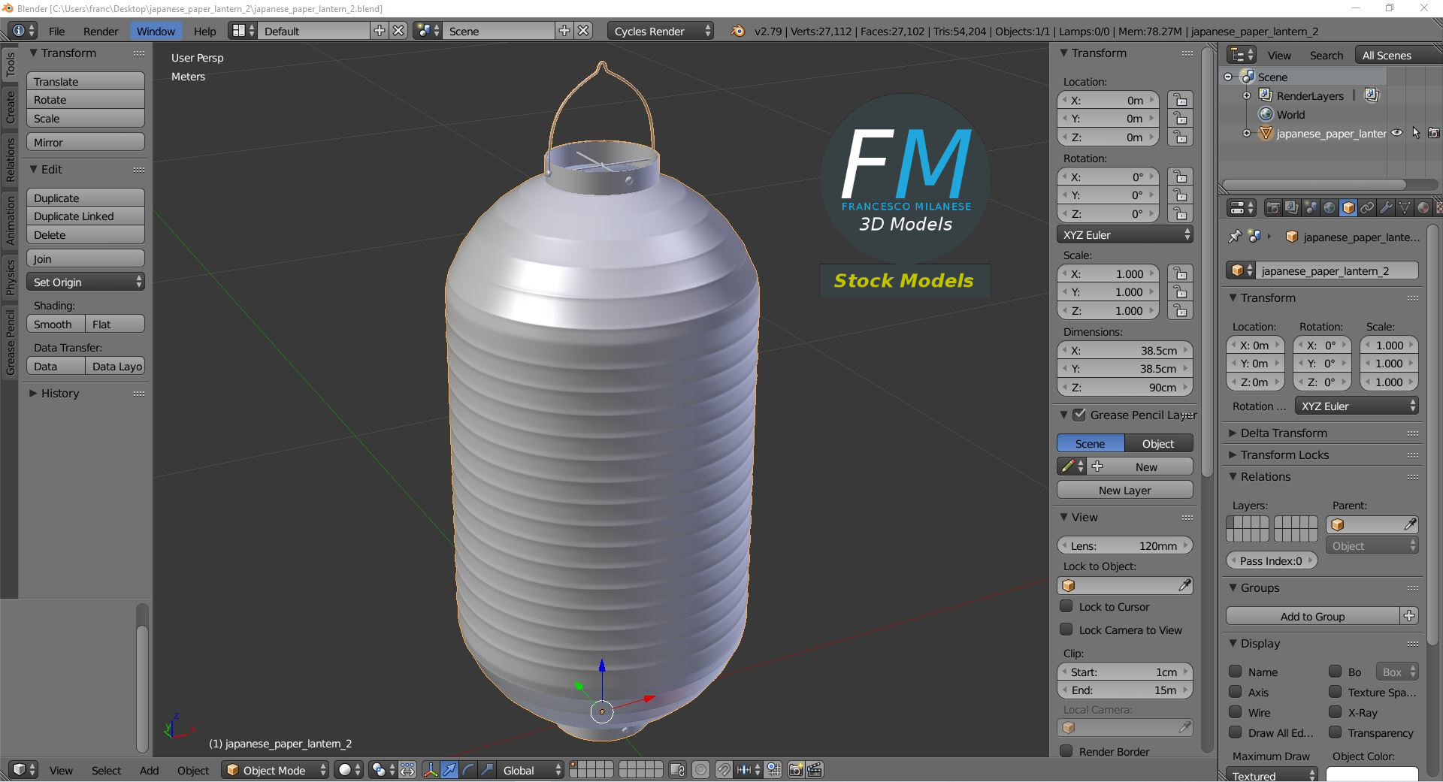Enable the Lock Camera to View checkbox
This screenshot has width=1443, height=782.
tap(1066, 630)
